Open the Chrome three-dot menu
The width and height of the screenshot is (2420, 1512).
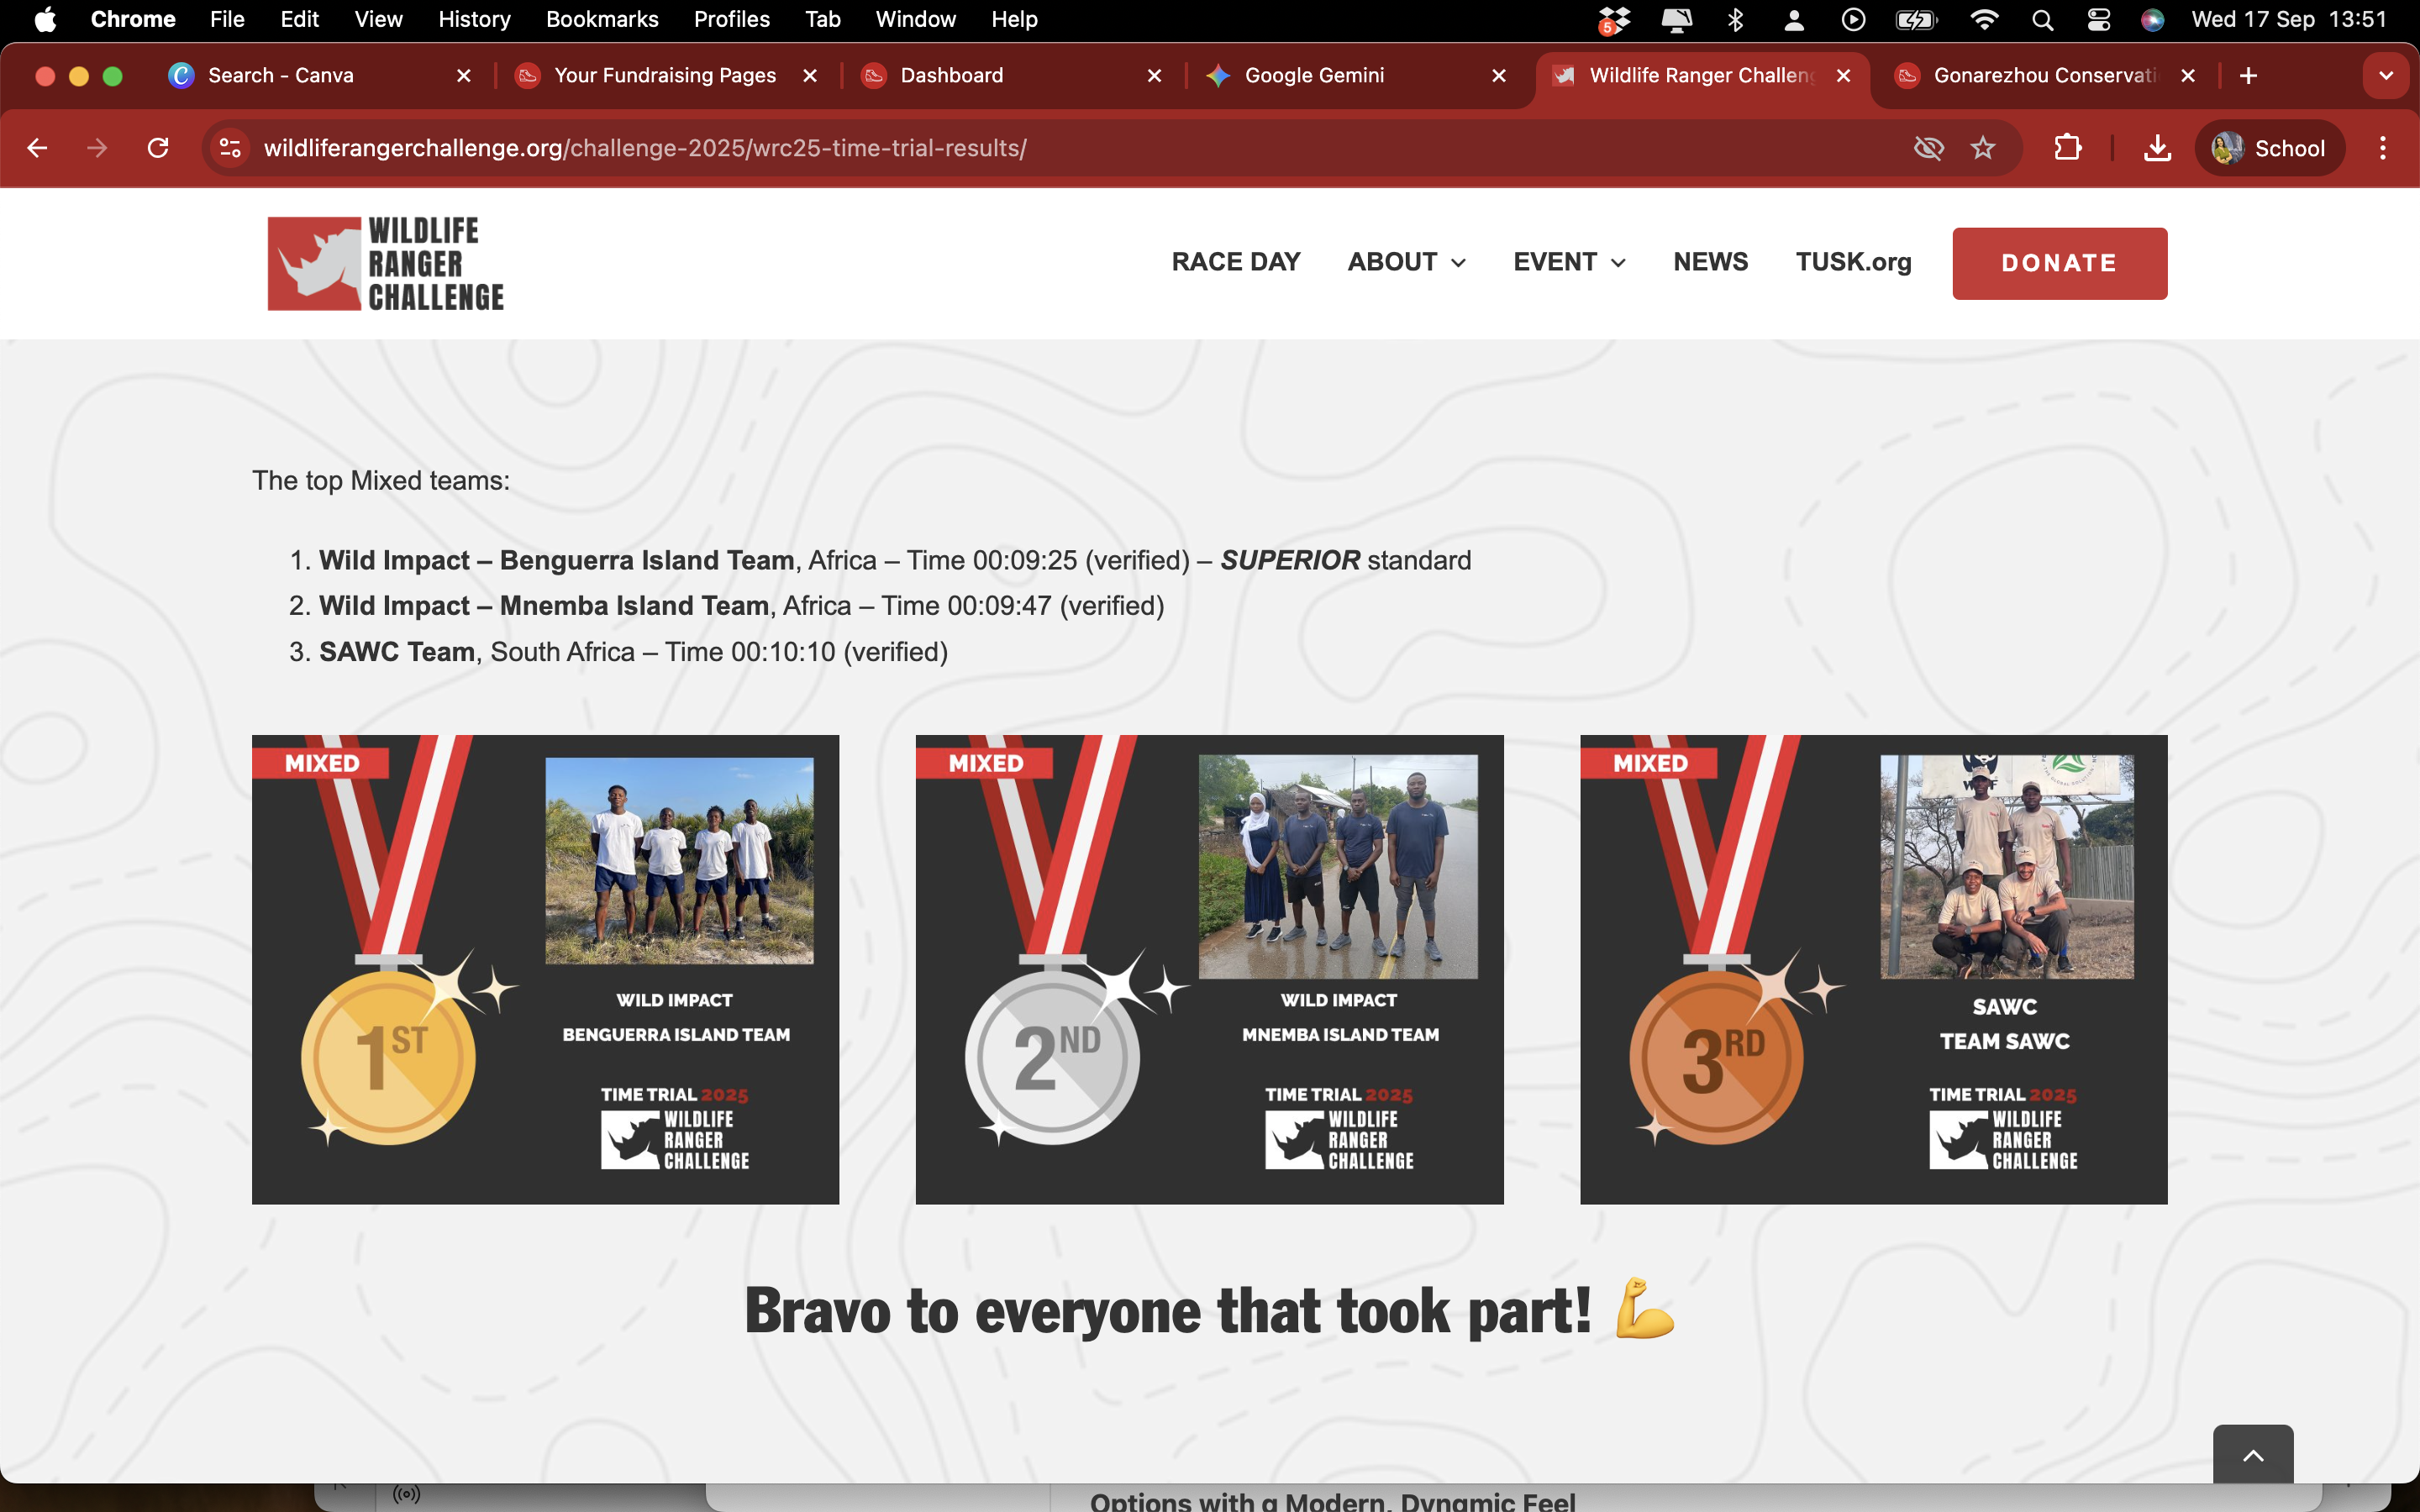pos(2382,147)
